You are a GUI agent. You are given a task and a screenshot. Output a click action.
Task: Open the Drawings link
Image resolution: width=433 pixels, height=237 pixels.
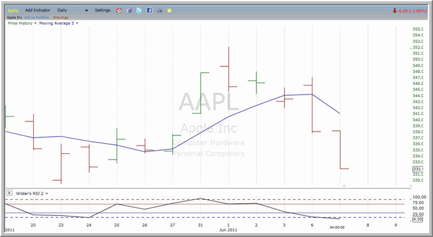click(x=61, y=17)
